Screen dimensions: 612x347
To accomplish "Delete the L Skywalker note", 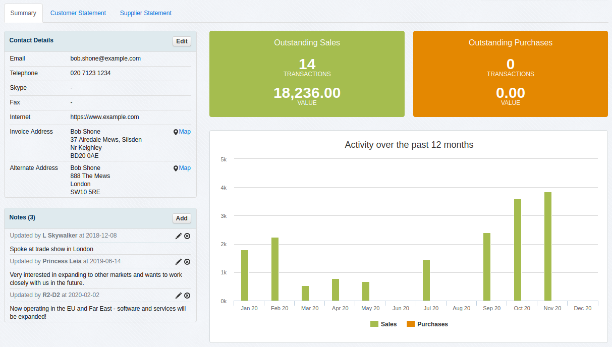I will [x=187, y=236].
